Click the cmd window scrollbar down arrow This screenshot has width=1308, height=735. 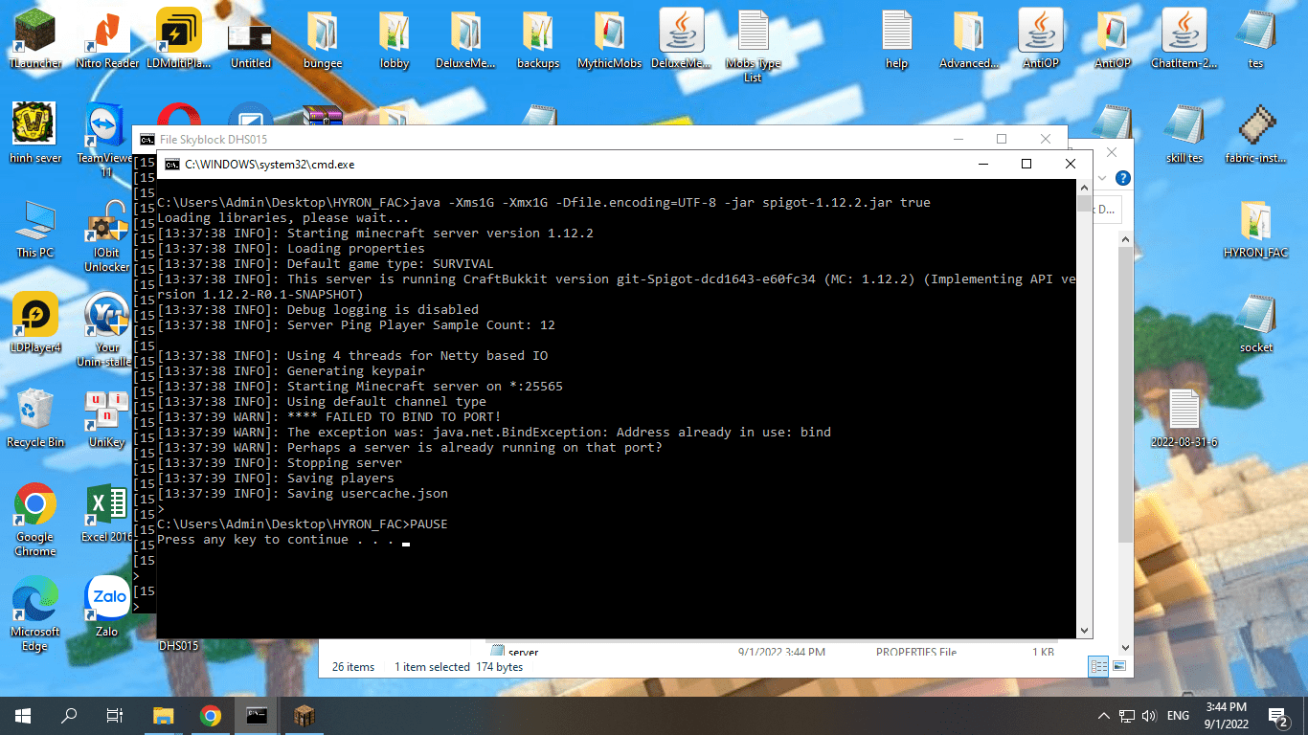1084,631
